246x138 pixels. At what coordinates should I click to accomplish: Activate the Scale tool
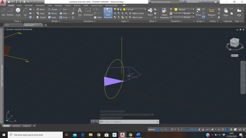tap(52, 17)
